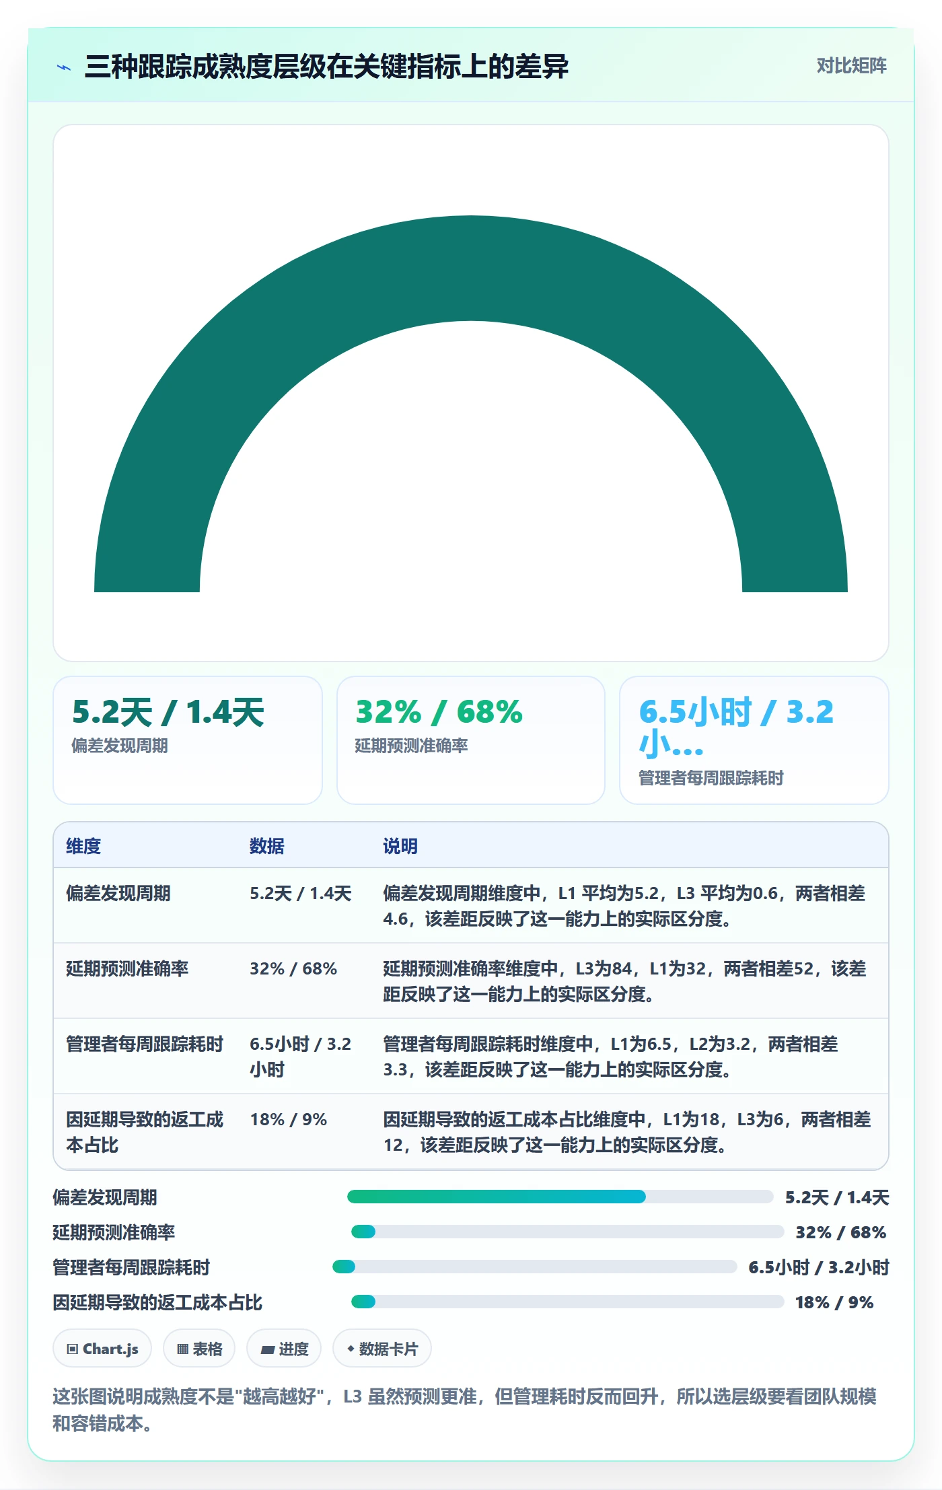
Task: Click the 管理者每周跟踪耗时 progress bar
Action: (x=534, y=1267)
